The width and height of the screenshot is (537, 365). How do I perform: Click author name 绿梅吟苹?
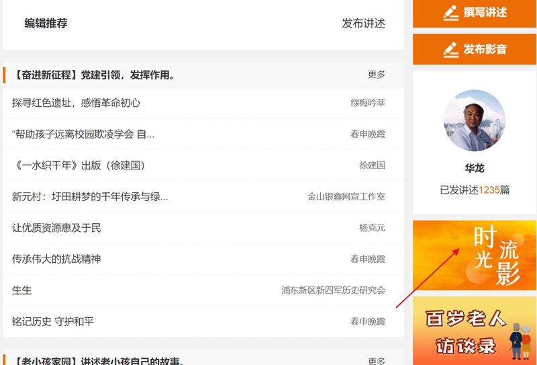368,103
